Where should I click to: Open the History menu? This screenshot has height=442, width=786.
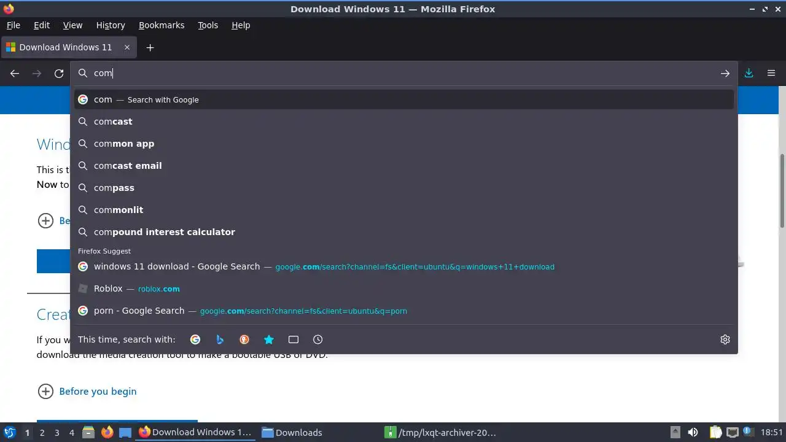pos(111,25)
